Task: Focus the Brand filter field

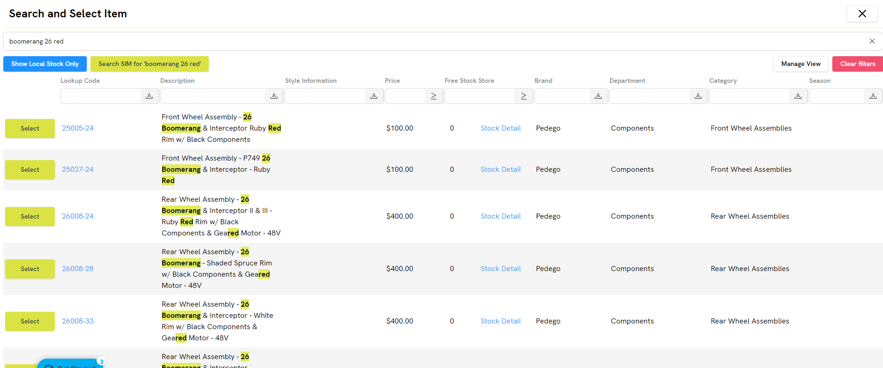Action: [562, 96]
